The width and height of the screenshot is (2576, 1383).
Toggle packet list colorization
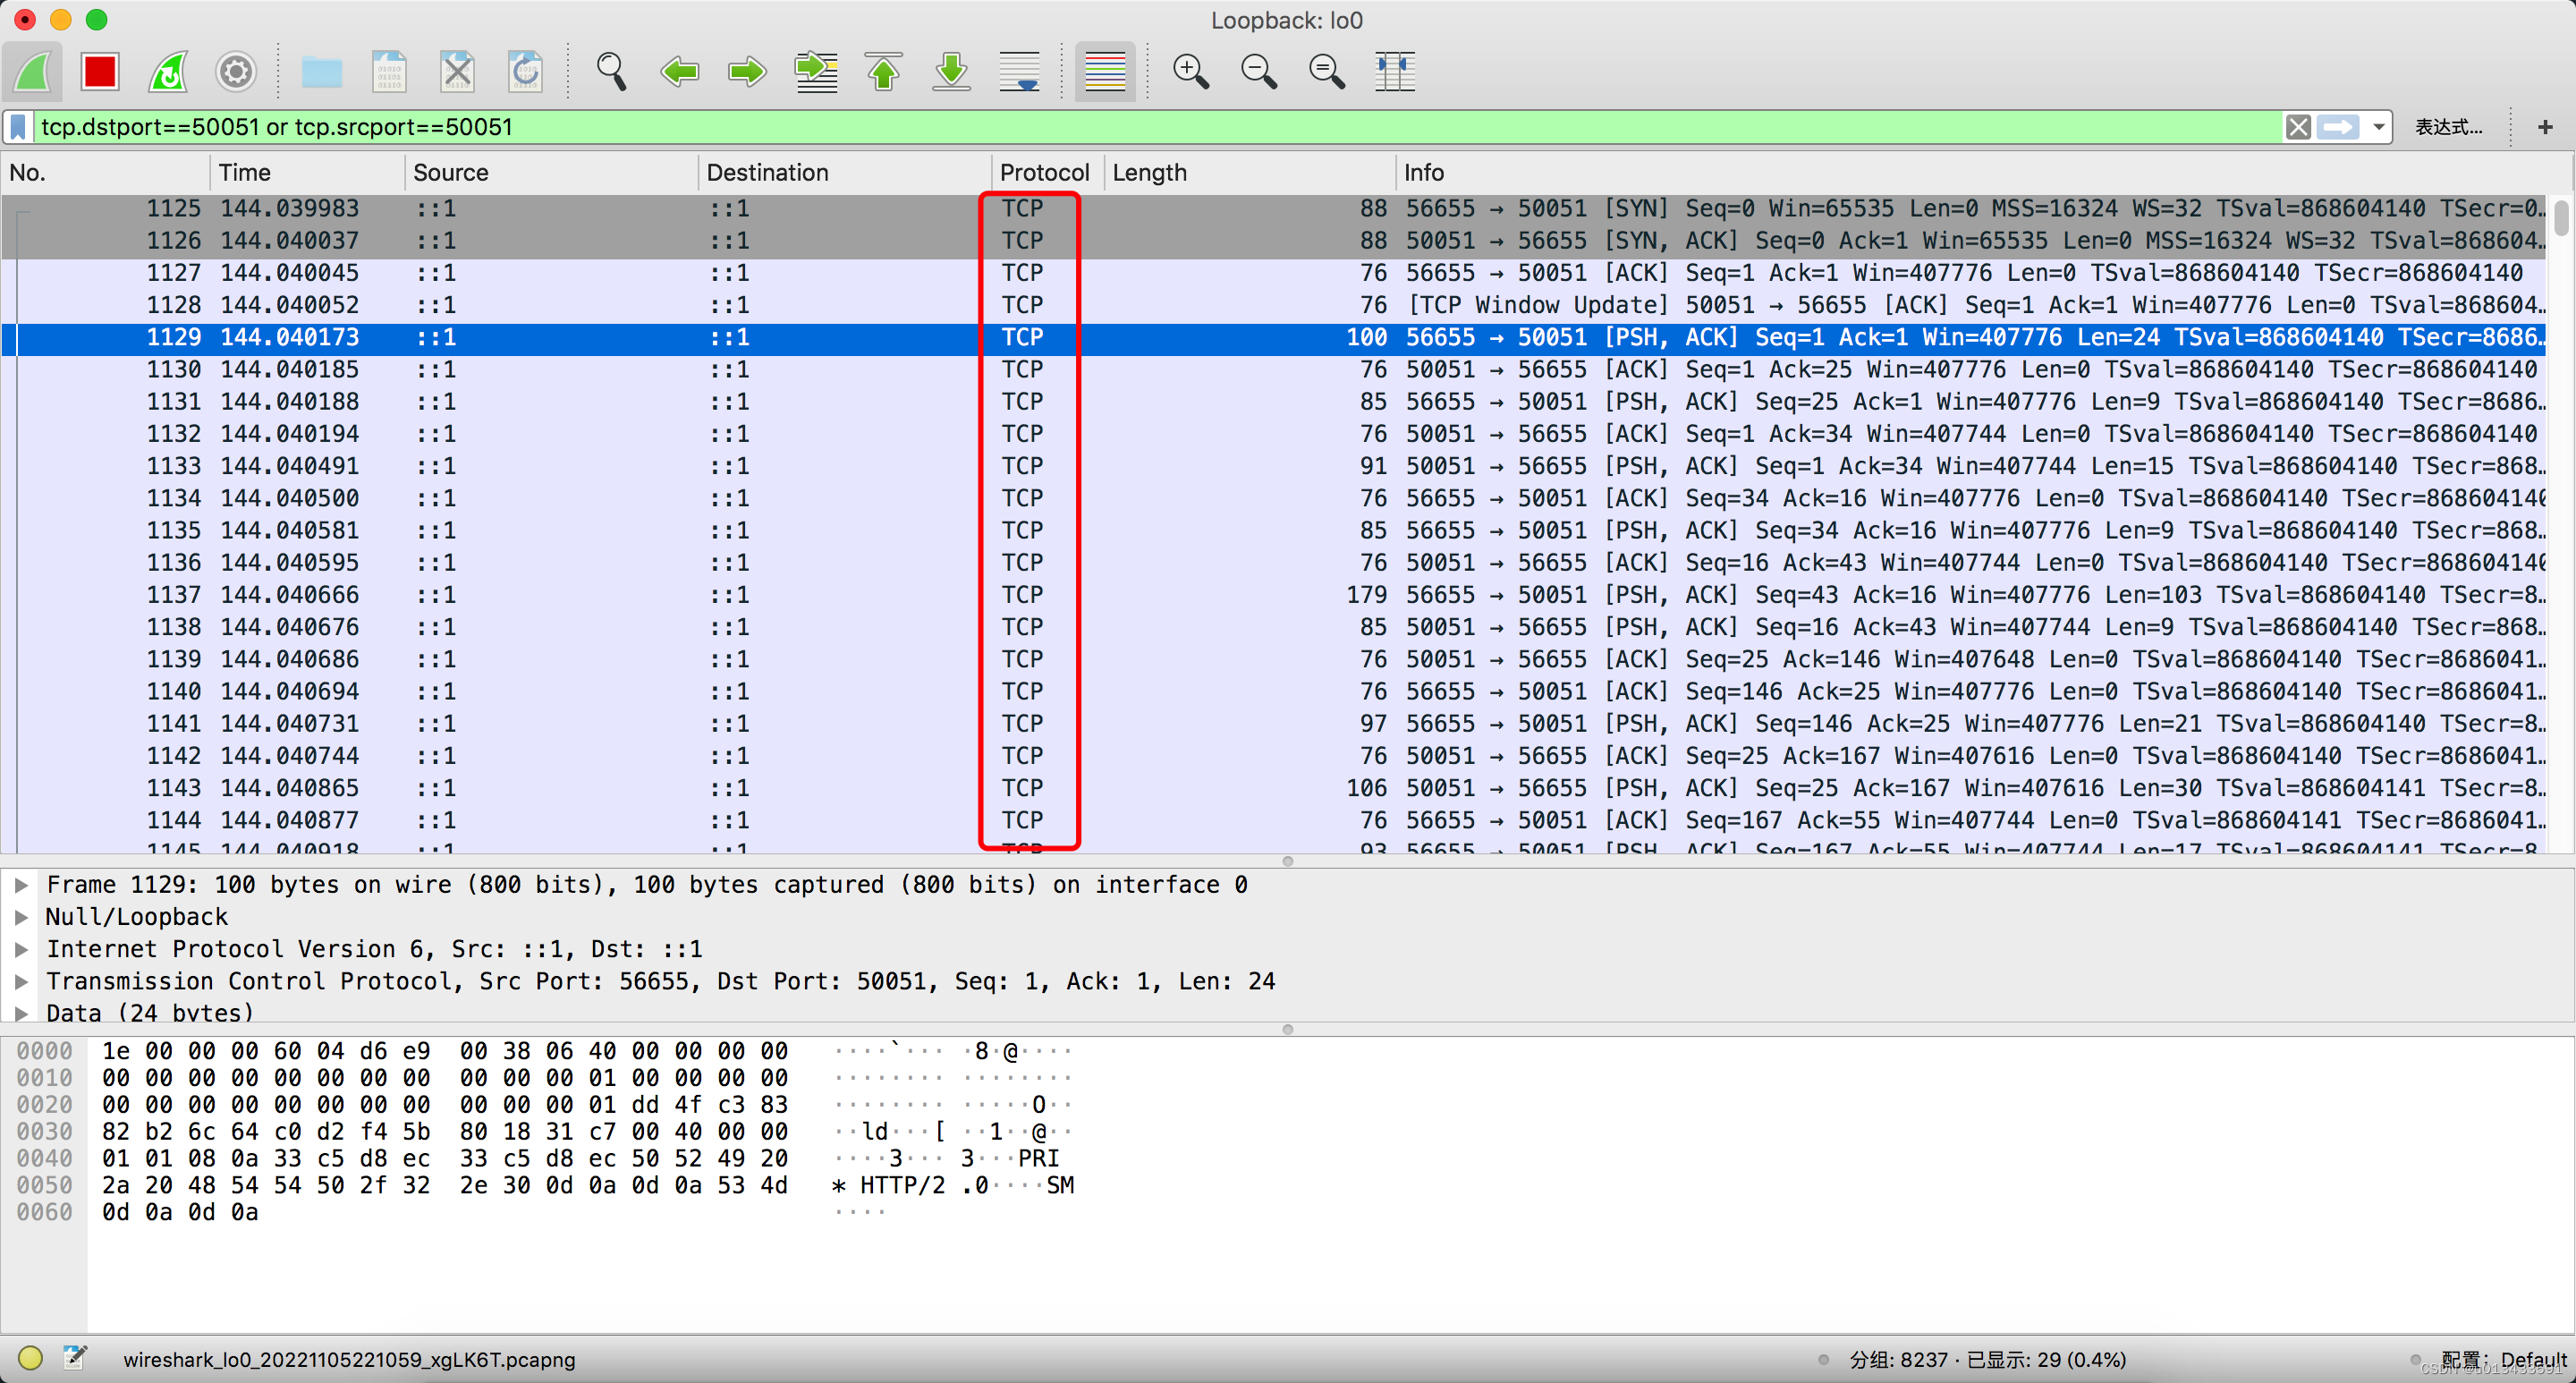(x=1105, y=72)
